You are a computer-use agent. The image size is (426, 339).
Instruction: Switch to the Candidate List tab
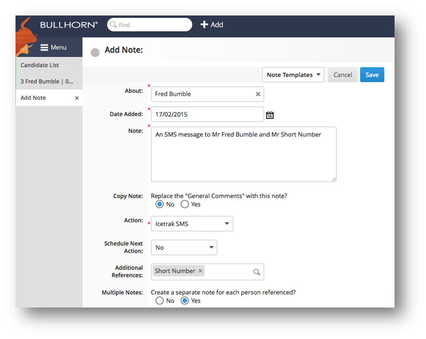point(40,65)
